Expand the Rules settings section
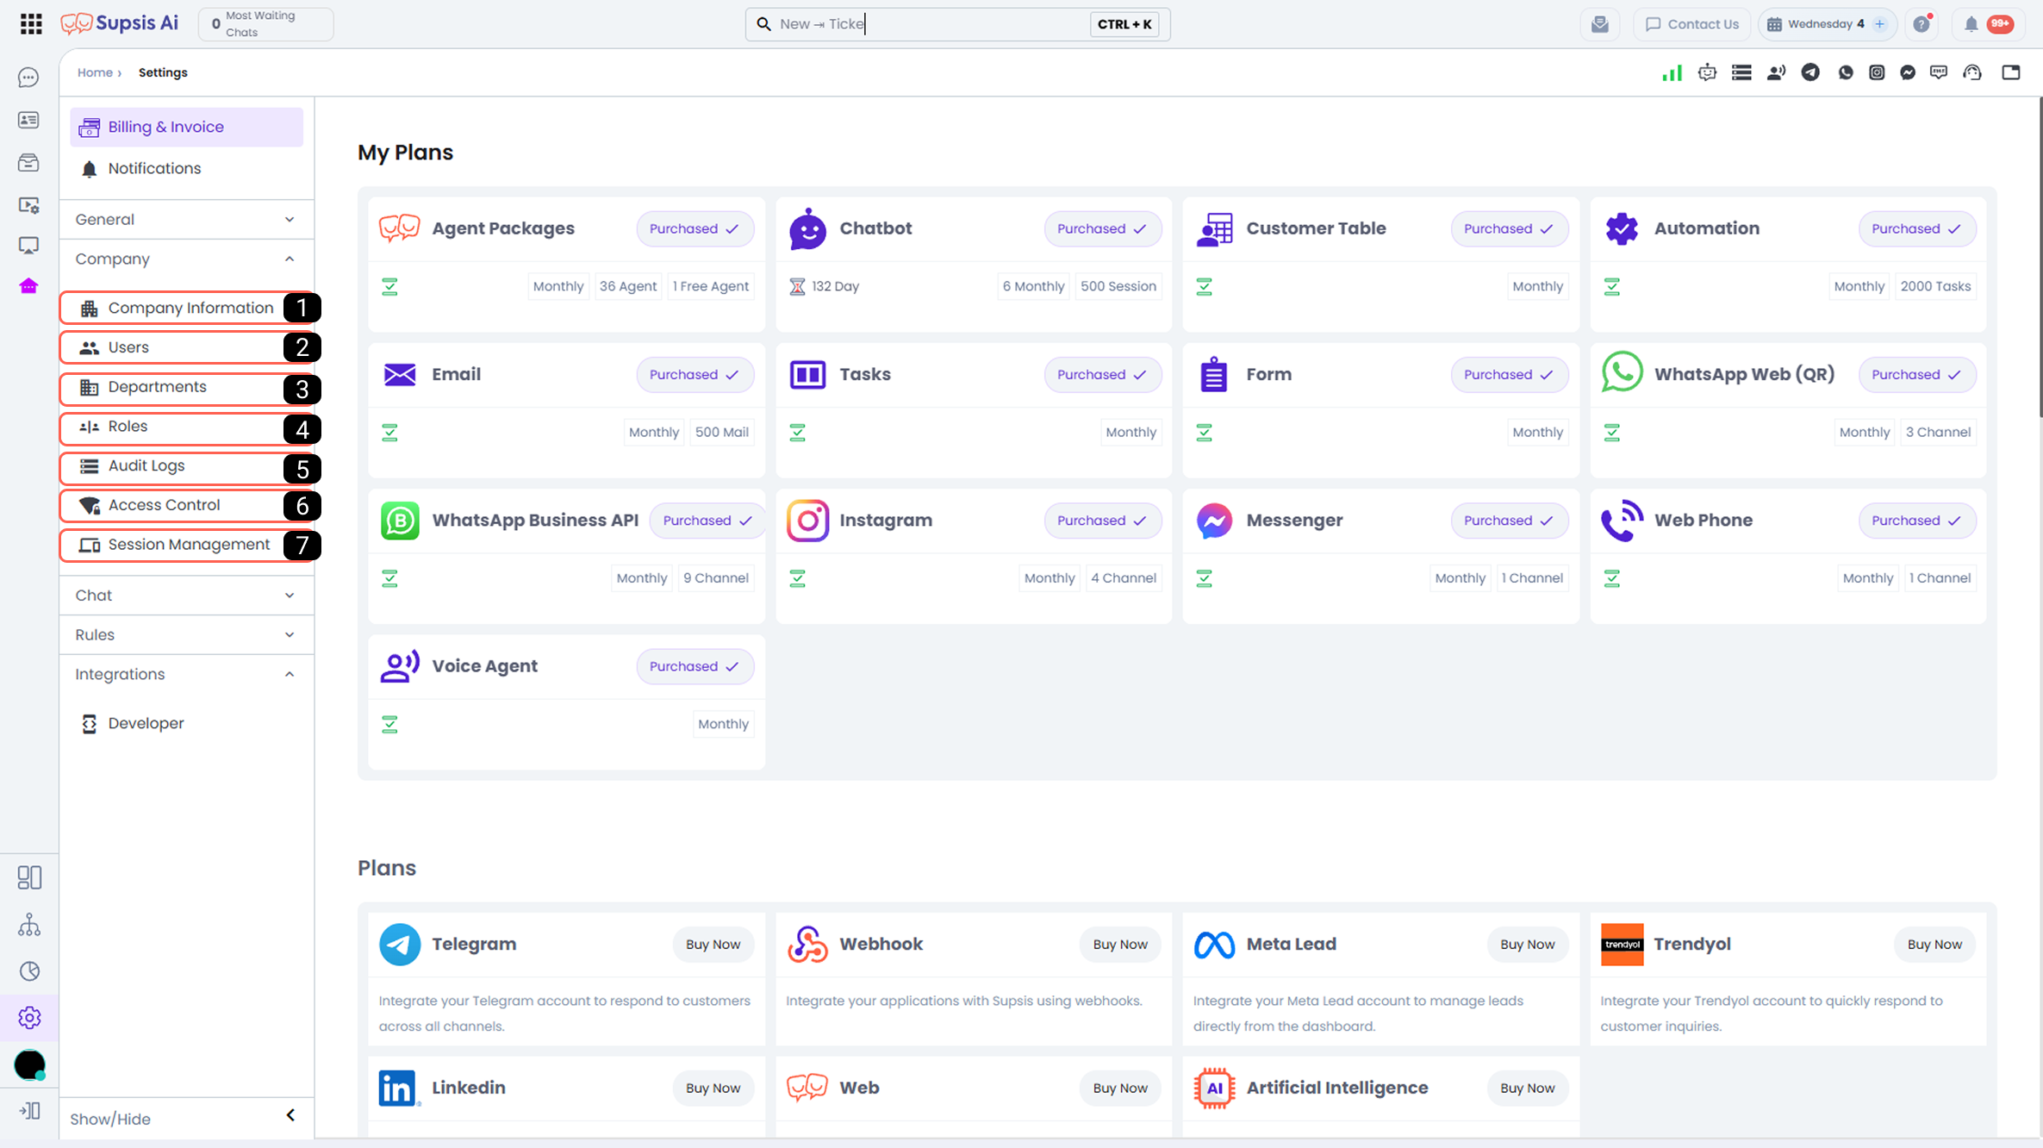 click(x=186, y=635)
